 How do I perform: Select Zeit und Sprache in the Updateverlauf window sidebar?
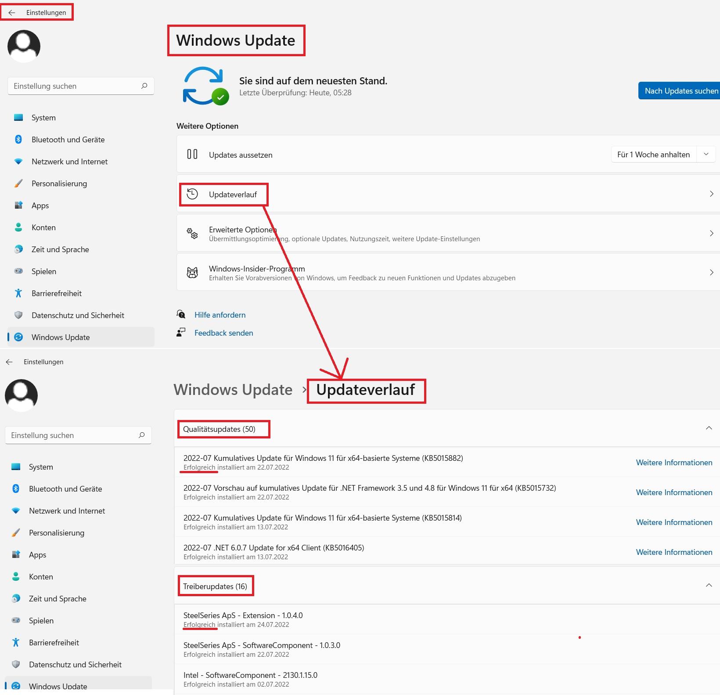(79, 599)
